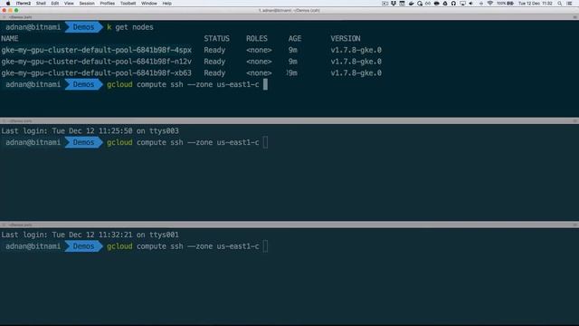
Task: Open the iTerm2 application menu
Action: tap(24, 4)
